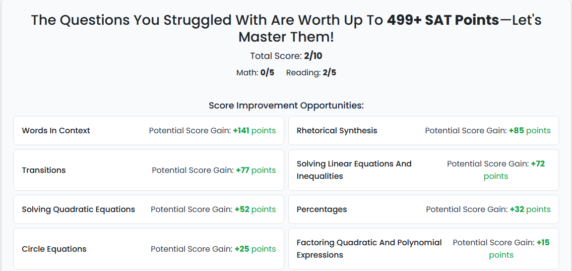This screenshot has width=572, height=271.
Task: Select the Rhetorical Synthesis improvement card
Action: pyautogui.click(x=424, y=130)
